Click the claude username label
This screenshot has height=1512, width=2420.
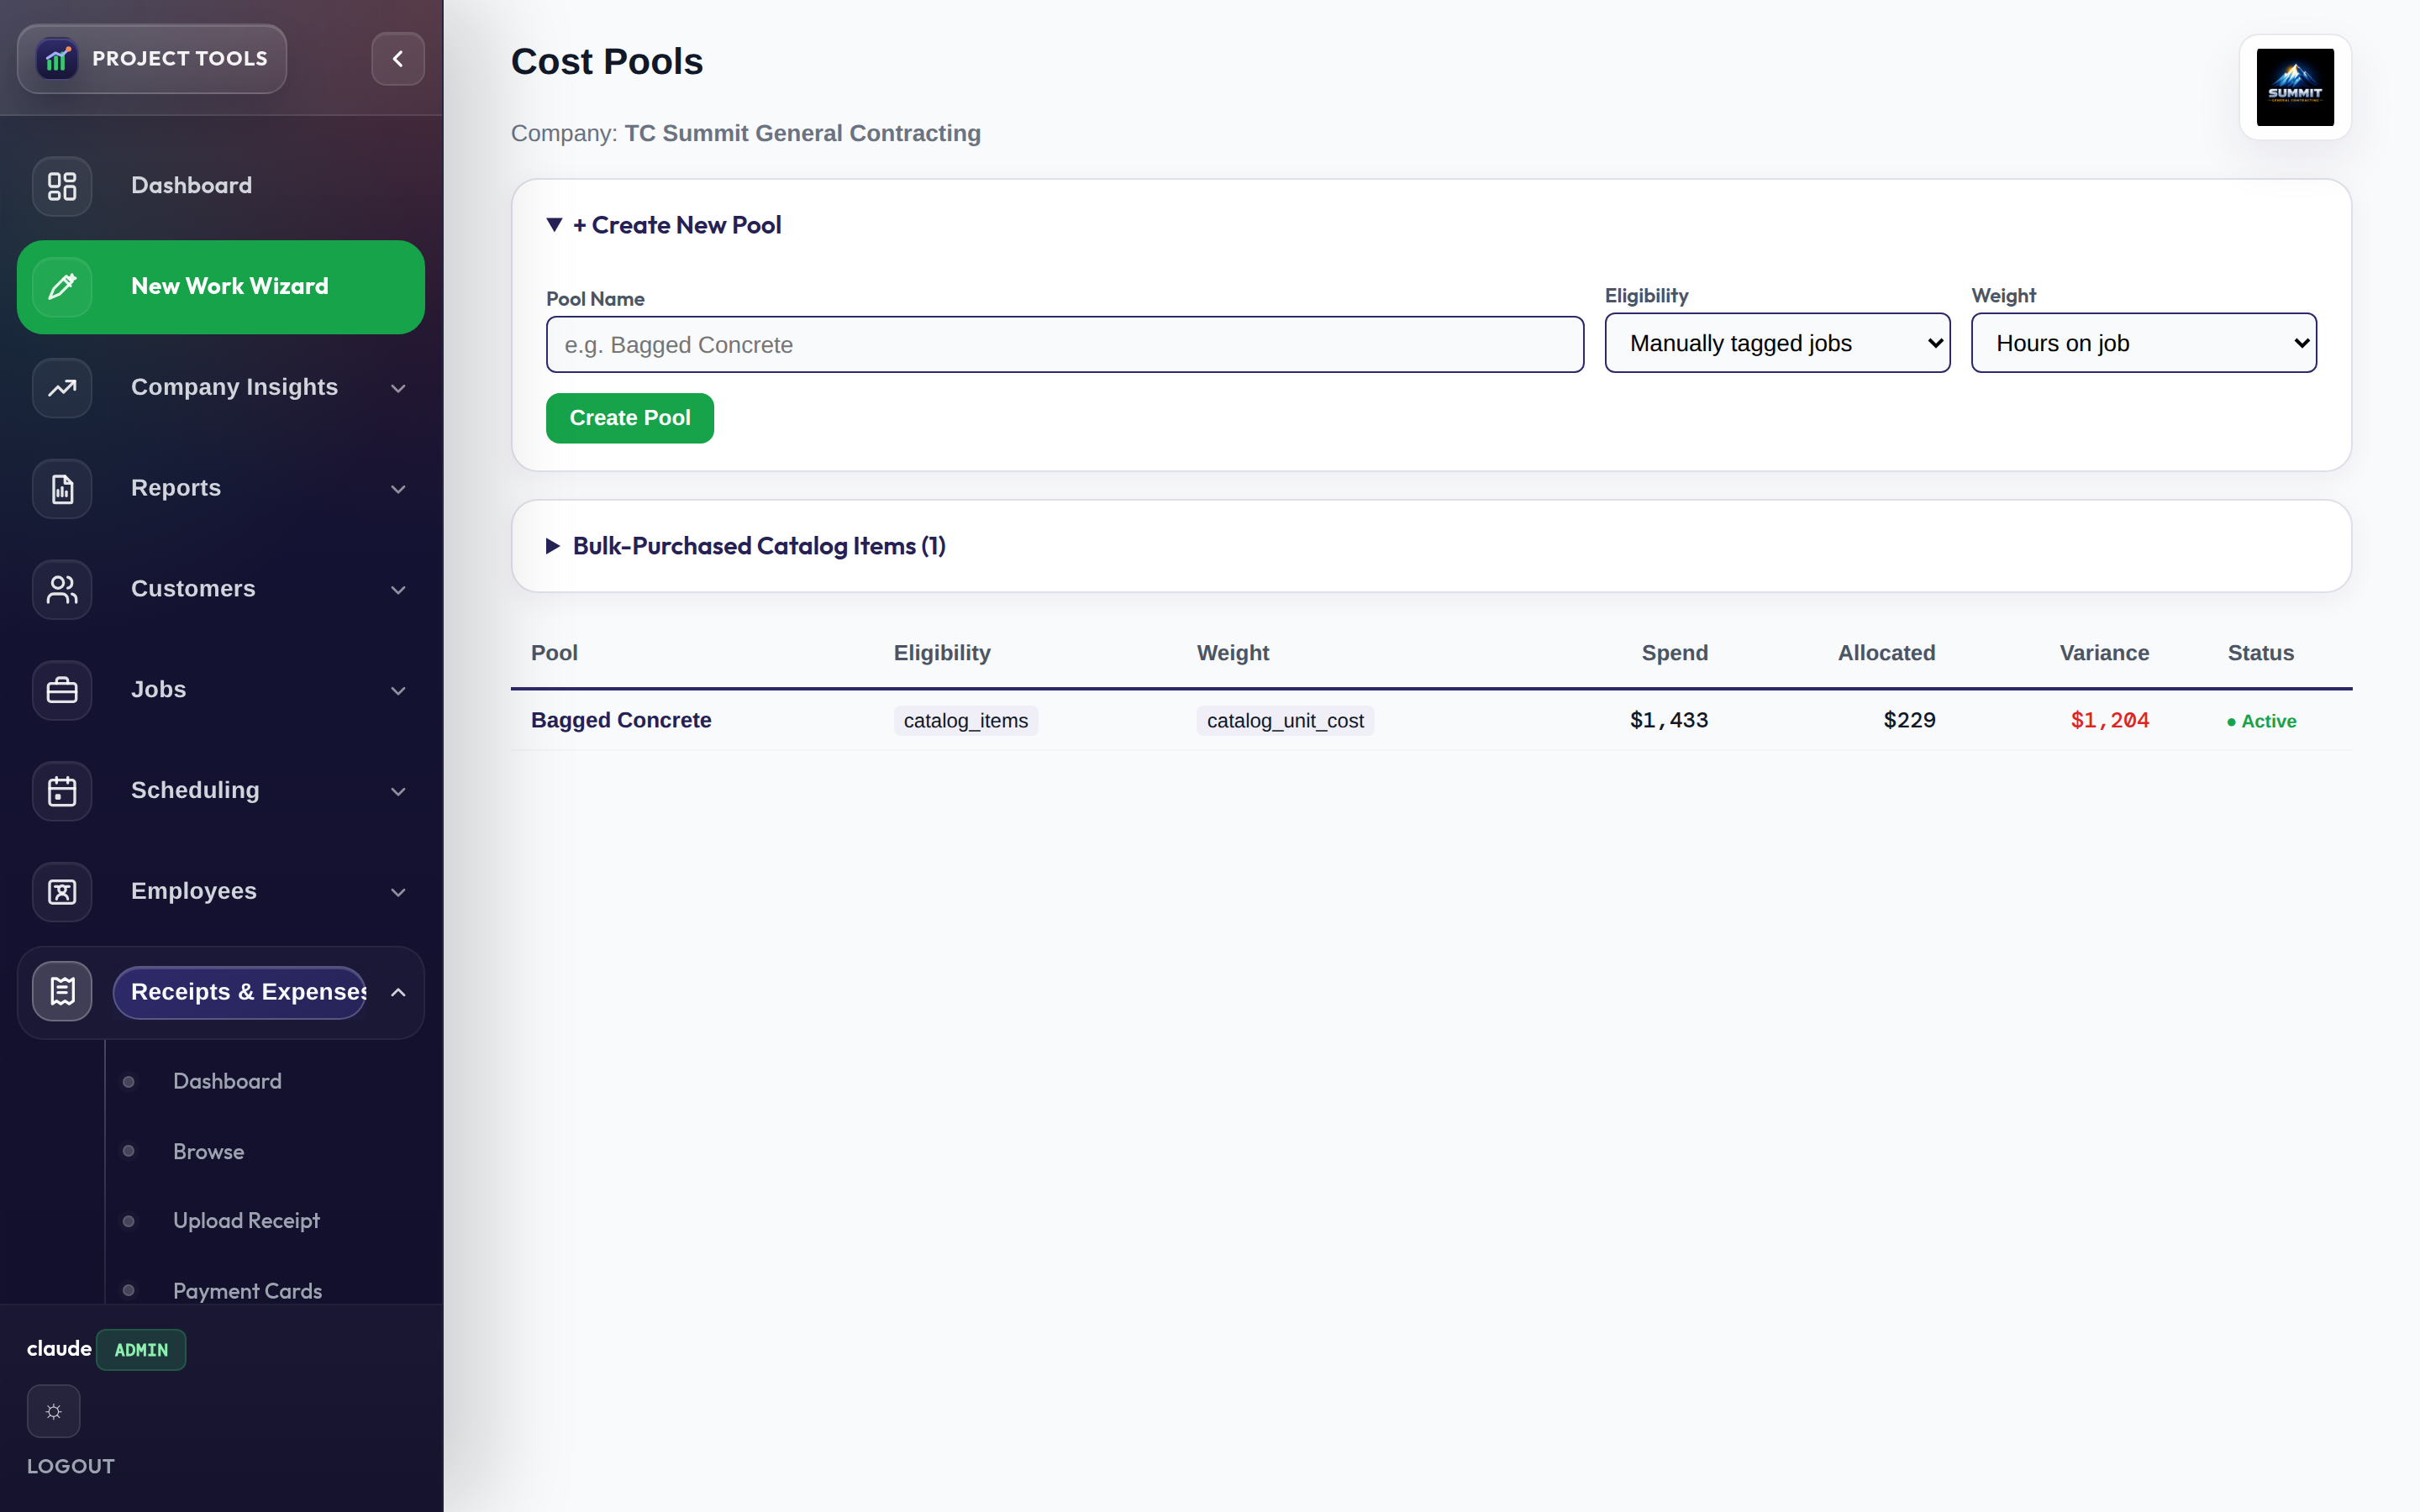(x=59, y=1349)
